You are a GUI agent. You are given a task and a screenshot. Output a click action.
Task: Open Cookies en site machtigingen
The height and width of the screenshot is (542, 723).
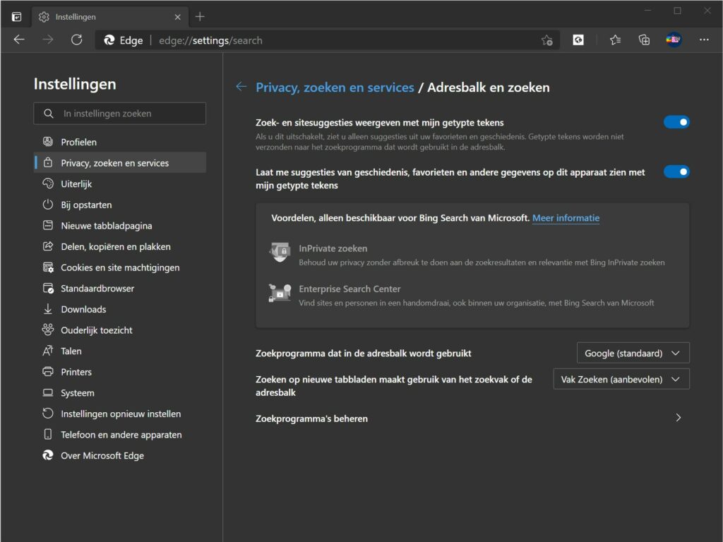tap(120, 267)
